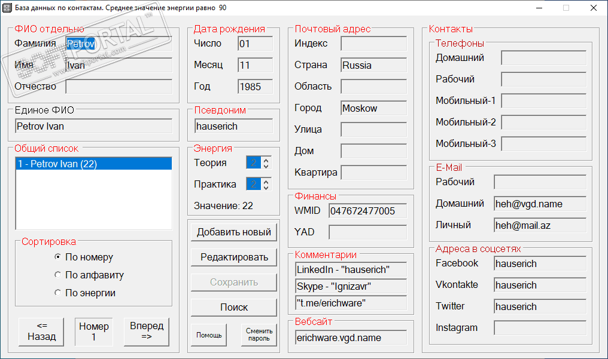Click the Город field with Moskow
Image resolution: width=608 pixels, height=359 pixels.
tap(374, 108)
